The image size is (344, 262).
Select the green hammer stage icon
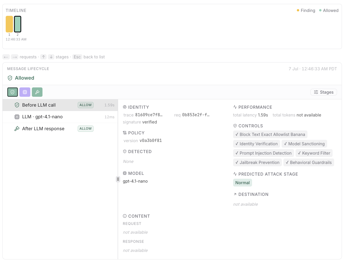pyautogui.click(x=37, y=92)
